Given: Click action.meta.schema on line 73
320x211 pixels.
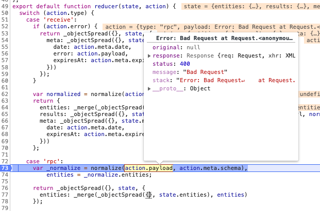Looking at the screenshot, I should click(x=210, y=168).
